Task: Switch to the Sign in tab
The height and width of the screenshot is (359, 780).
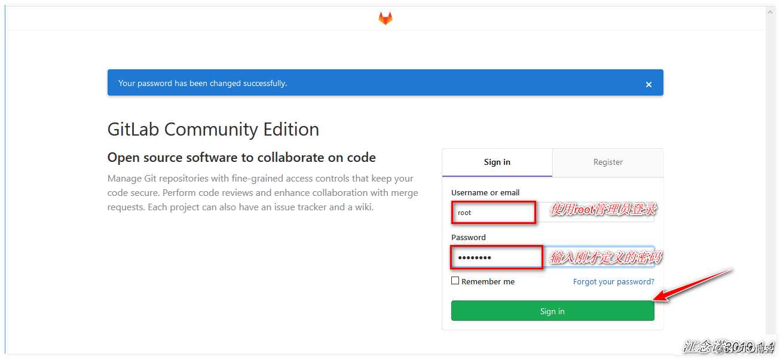Action: pyautogui.click(x=497, y=162)
